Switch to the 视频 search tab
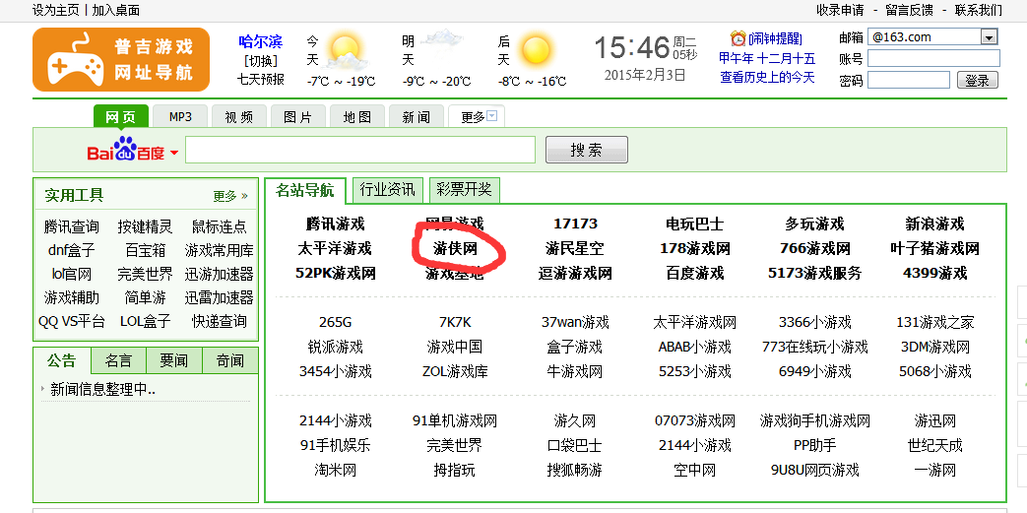 click(x=239, y=116)
